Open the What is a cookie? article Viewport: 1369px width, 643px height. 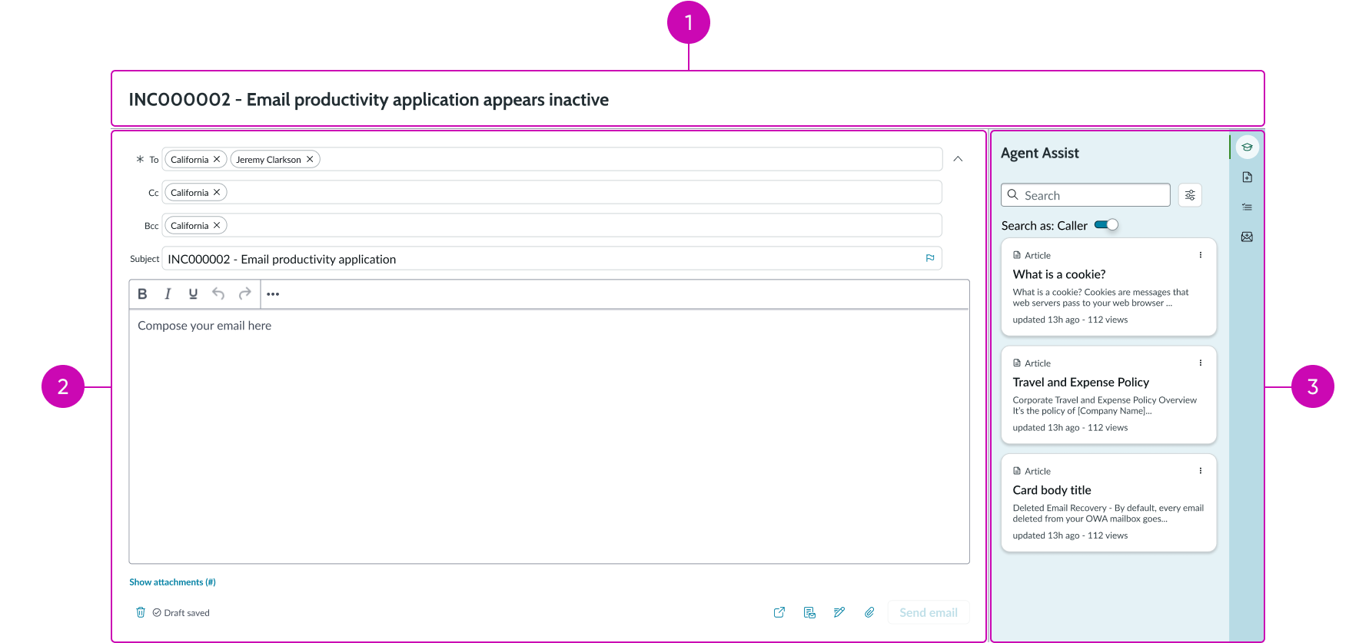tap(1108, 287)
